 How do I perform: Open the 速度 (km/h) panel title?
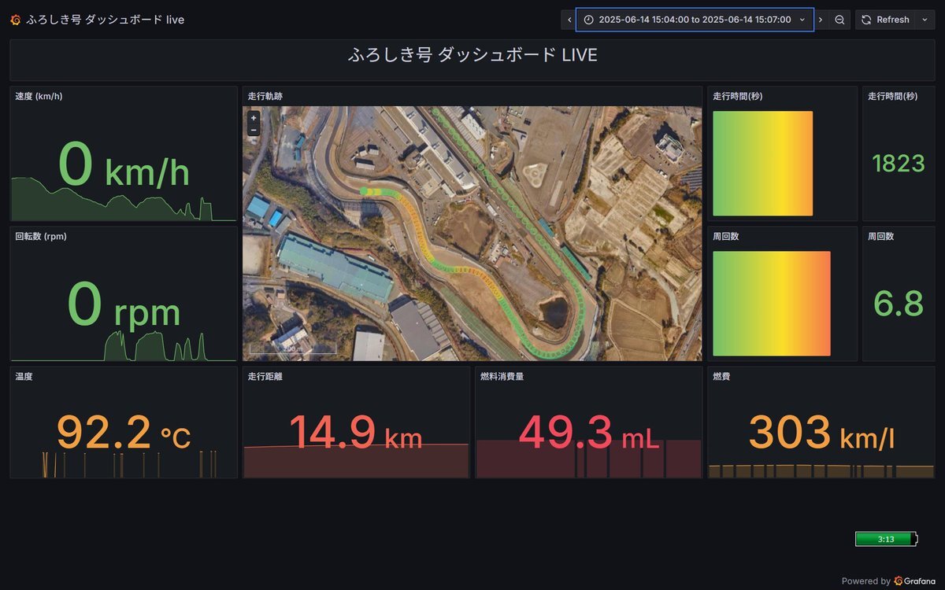click(39, 97)
